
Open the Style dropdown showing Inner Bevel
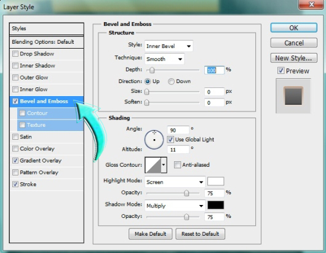tap(169, 46)
